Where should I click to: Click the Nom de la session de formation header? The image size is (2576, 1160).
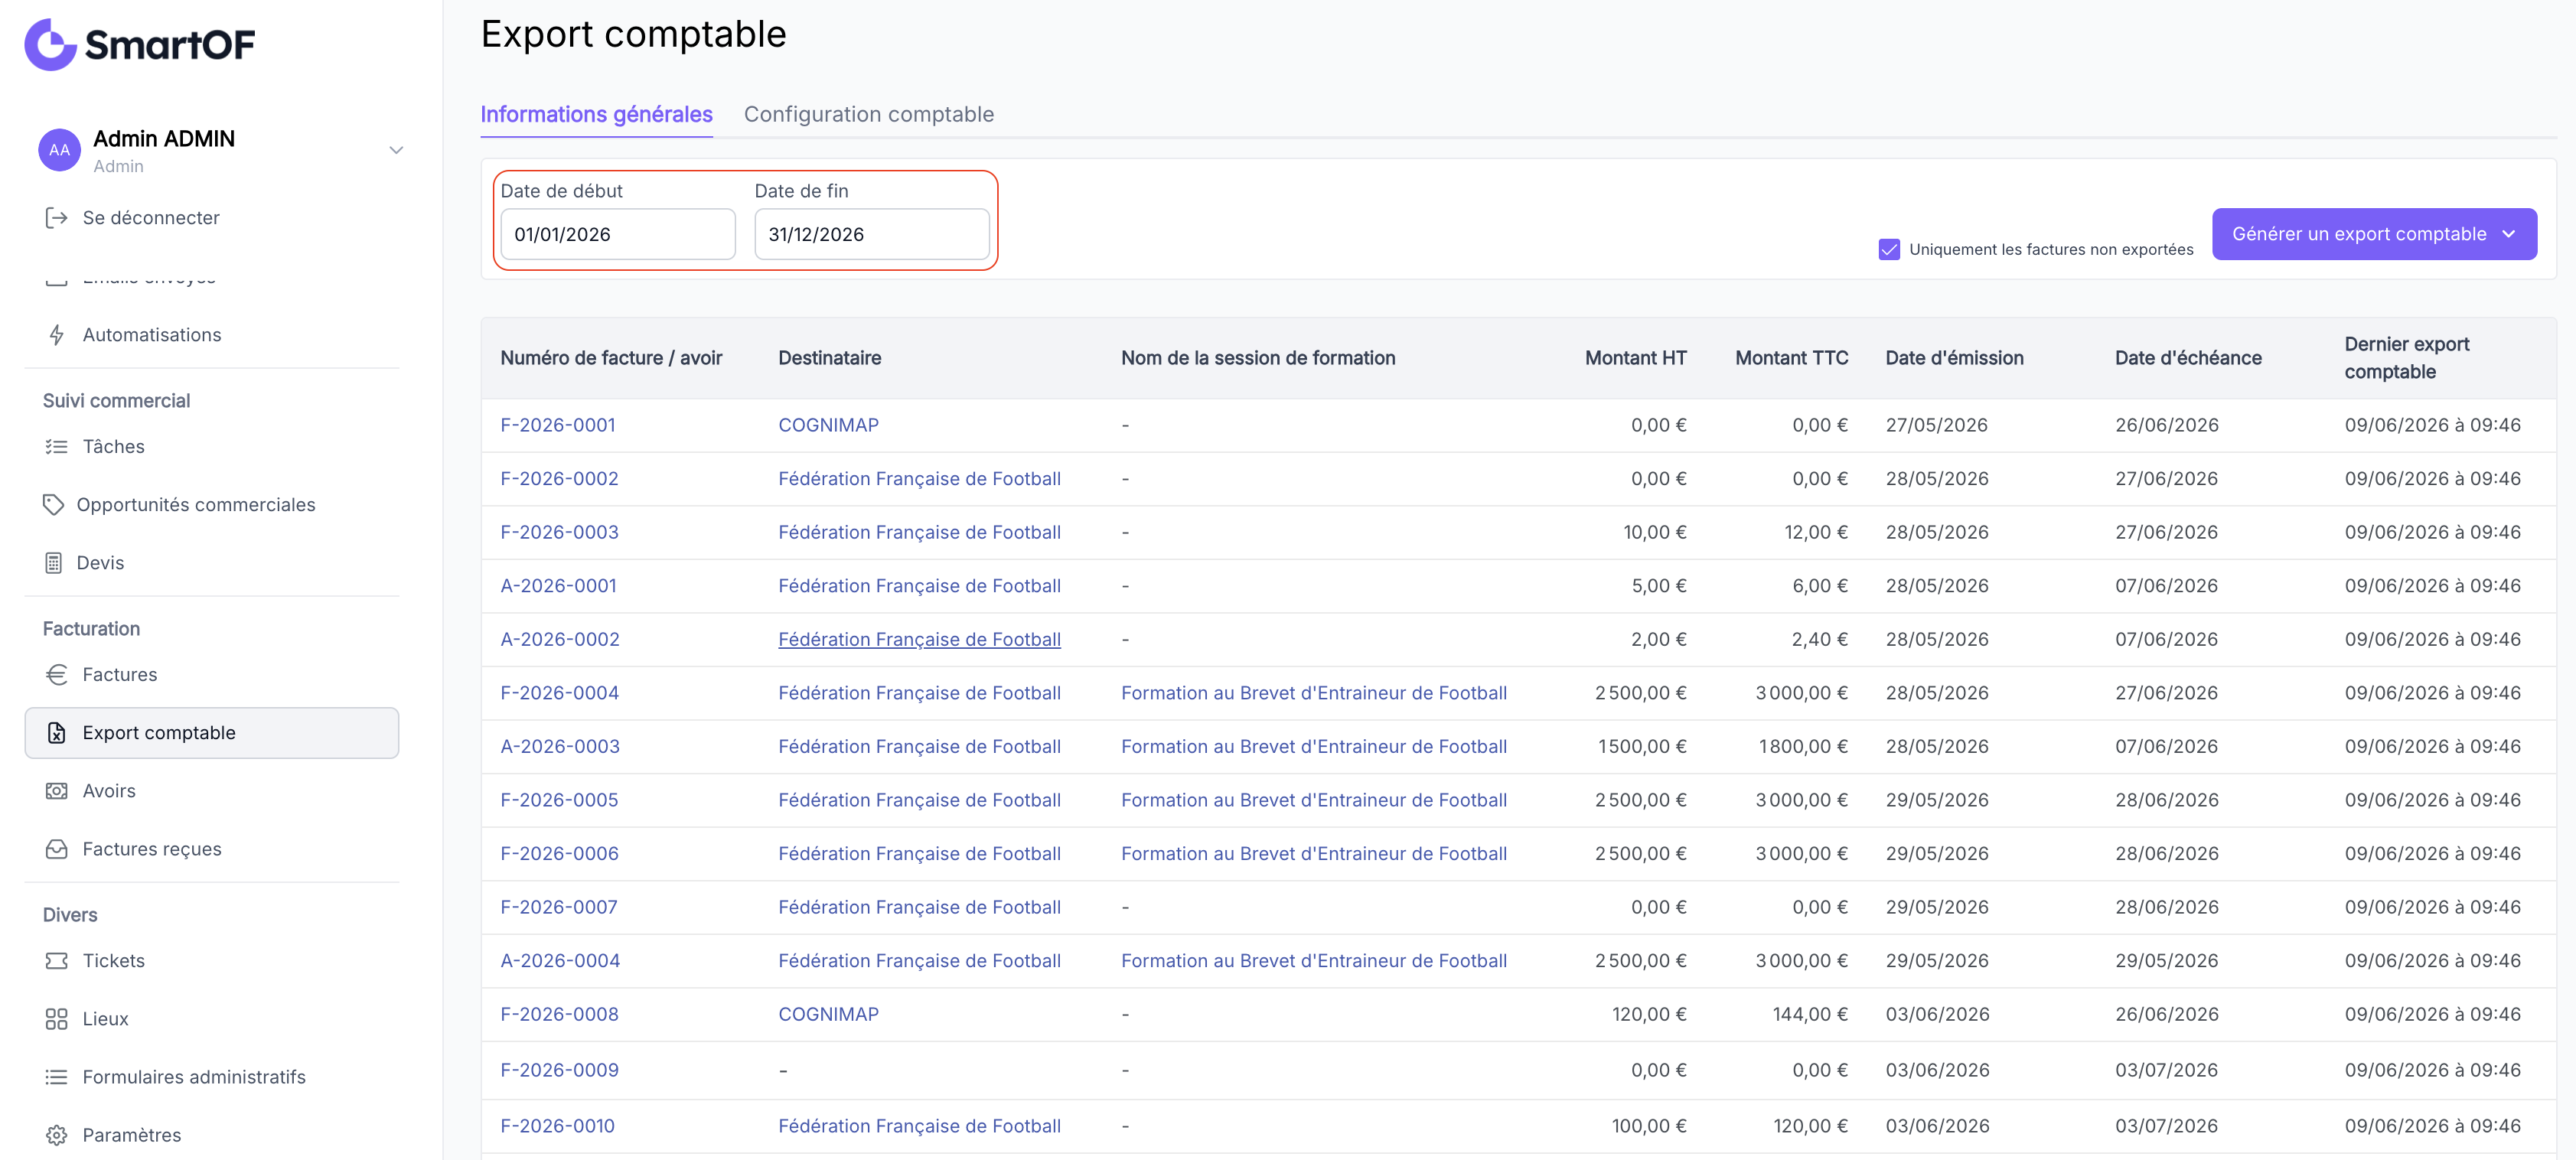1257,358
